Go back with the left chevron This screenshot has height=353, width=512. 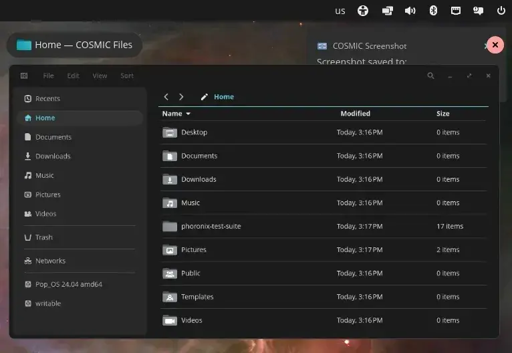[166, 97]
